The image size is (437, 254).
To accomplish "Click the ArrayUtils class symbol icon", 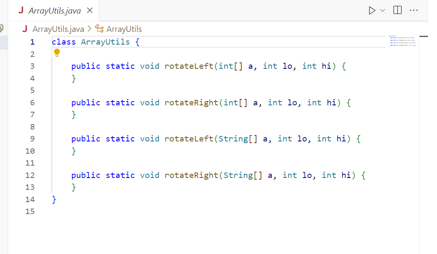I will pyautogui.click(x=99, y=29).
